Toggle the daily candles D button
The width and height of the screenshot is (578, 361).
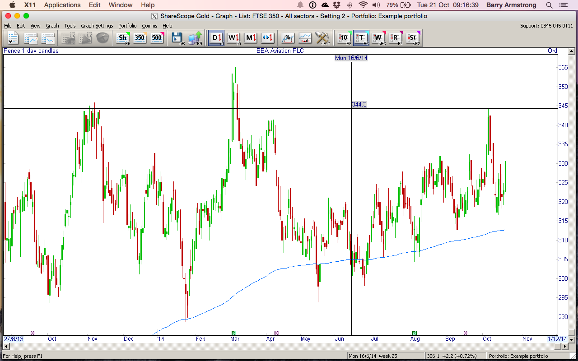216,38
